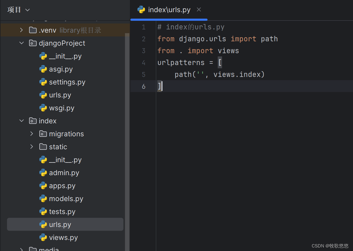This screenshot has height=251, width=353.
Task: Open models.py in index folder
Action: (66, 199)
